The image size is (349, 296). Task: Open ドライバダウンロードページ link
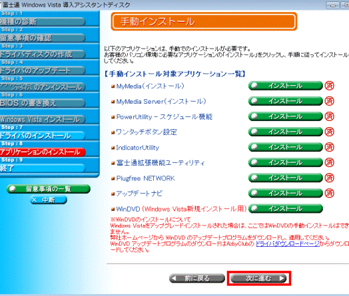click(x=288, y=243)
